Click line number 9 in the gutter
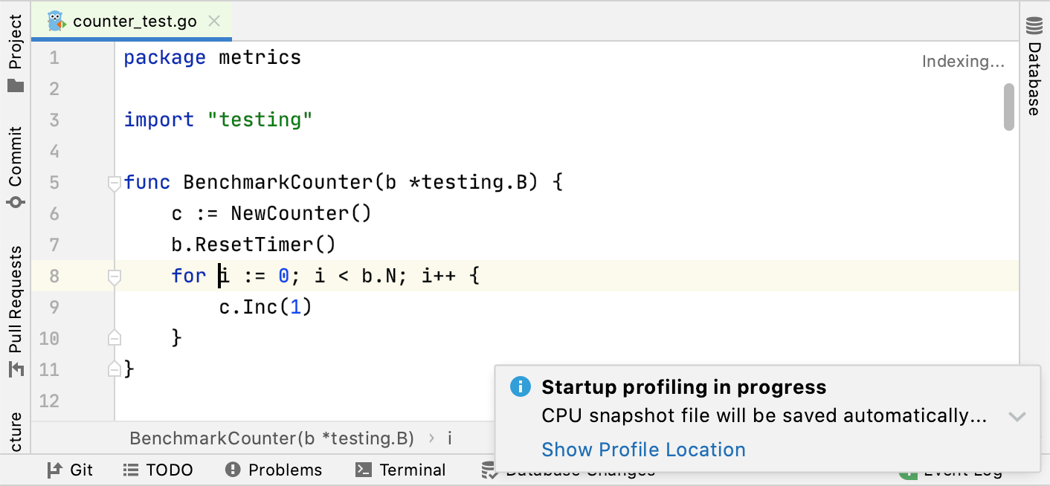Viewport: 1050px width, 486px height. click(54, 307)
